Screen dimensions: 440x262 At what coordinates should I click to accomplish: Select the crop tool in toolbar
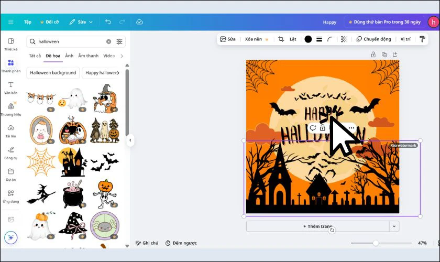[x=281, y=39]
